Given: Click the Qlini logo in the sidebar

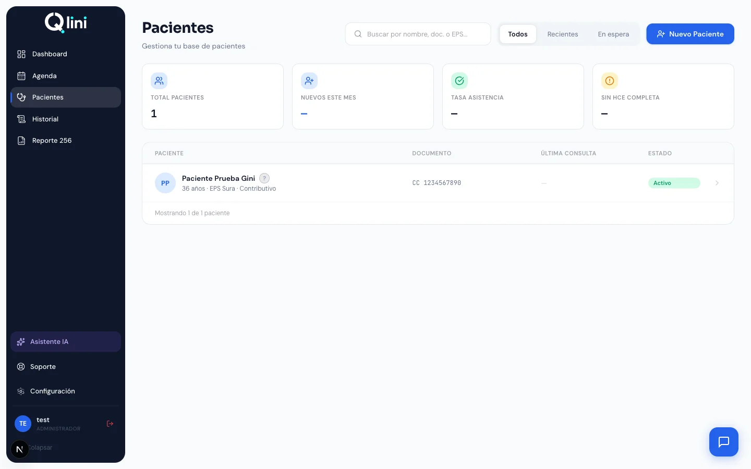Looking at the screenshot, I should pos(66,23).
